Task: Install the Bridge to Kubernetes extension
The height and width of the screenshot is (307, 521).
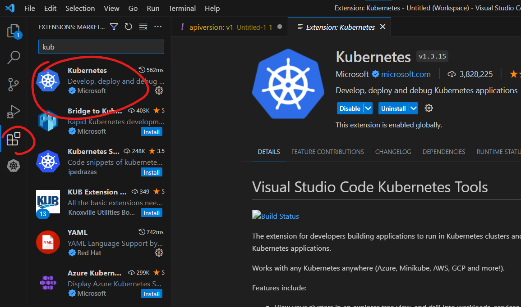Action: click(x=151, y=131)
